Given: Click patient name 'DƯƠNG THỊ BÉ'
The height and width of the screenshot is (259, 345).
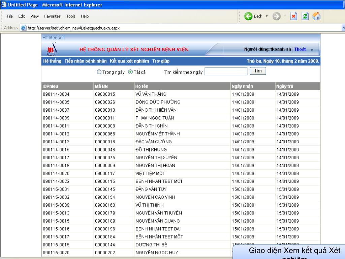Looking at the screenshot, I should pyautogui.click(x=151, y=245).
